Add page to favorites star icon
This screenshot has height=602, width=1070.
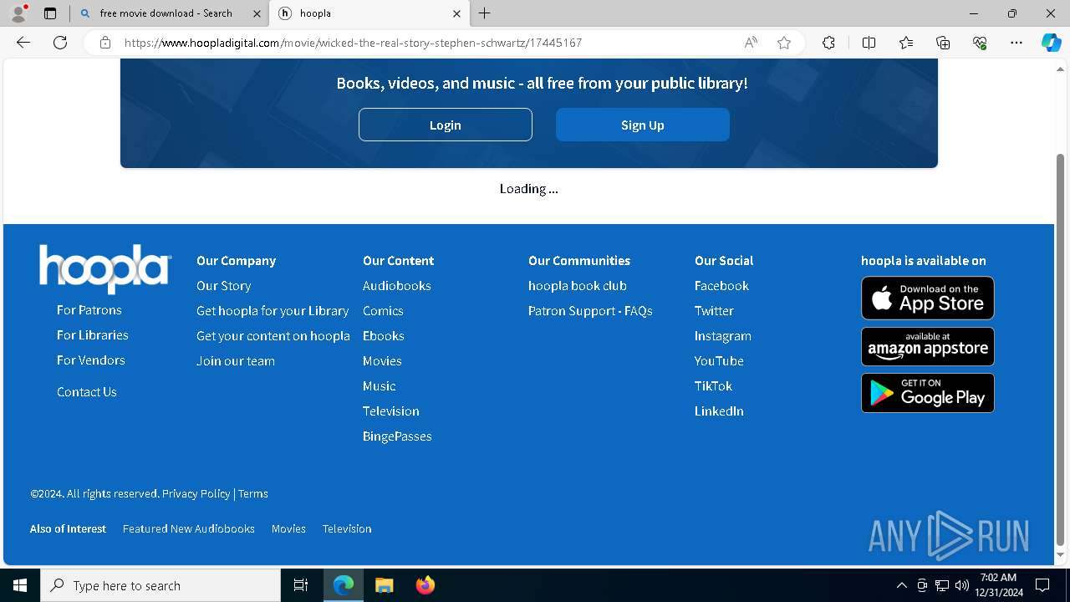click(784, 43)
